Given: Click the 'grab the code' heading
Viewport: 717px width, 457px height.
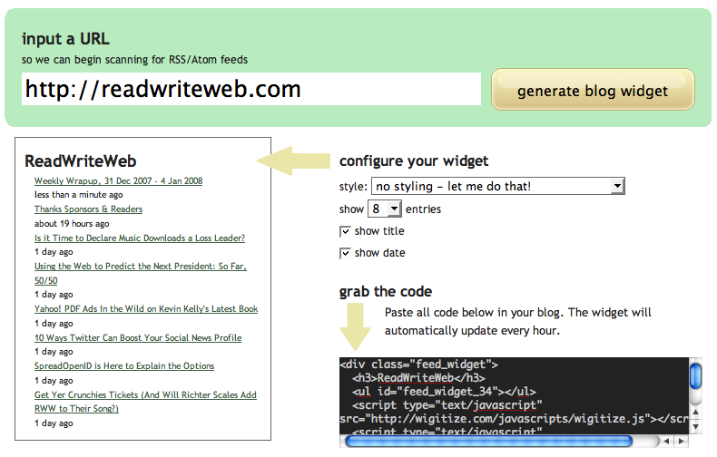Looking at the screenshot, I should coord(386,292).
